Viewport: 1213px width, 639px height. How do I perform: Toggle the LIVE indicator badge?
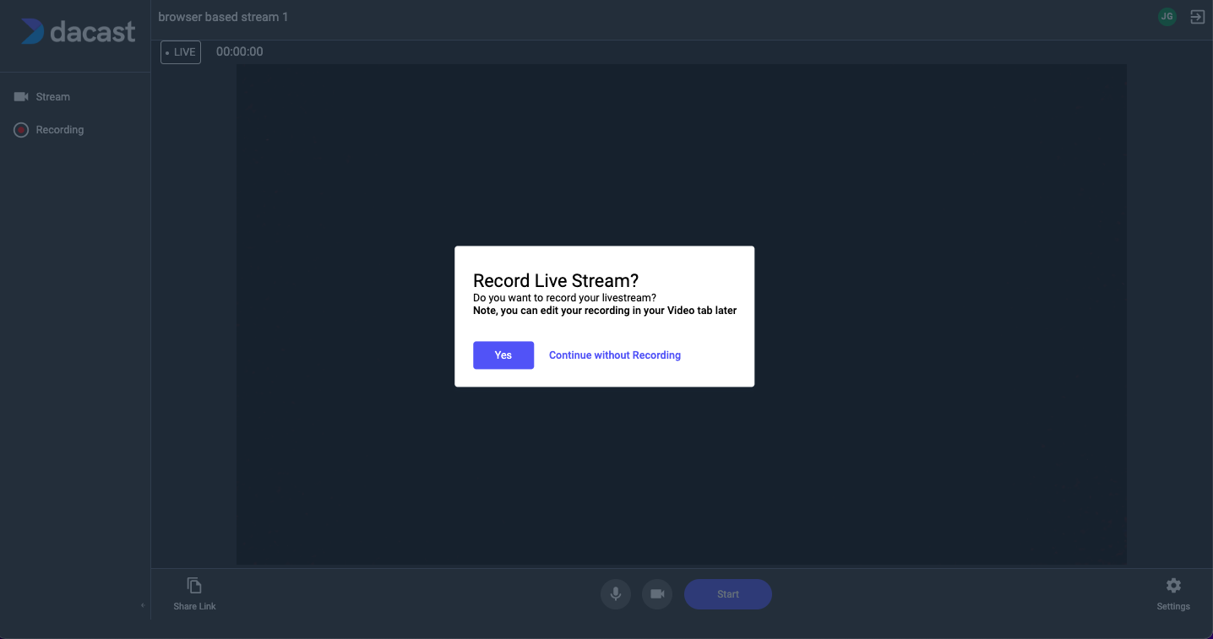pyautogui.click(x=180, y=51)
